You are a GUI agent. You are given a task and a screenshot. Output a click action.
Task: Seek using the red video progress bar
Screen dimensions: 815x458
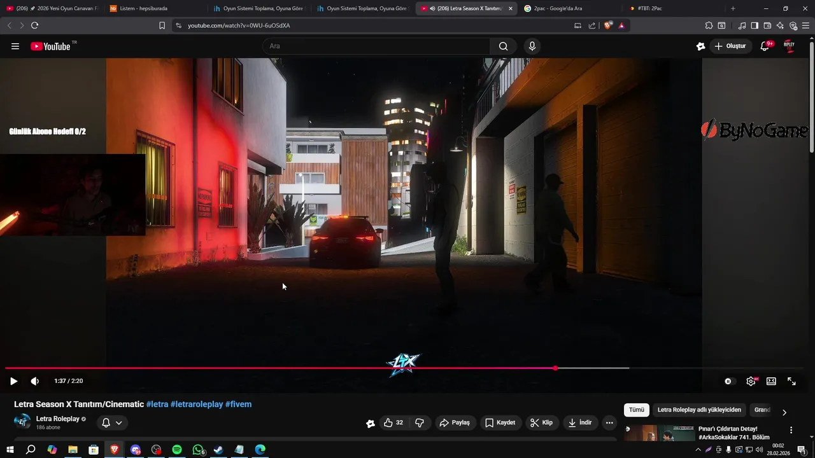pyautogui.click(x=280, y=368)
